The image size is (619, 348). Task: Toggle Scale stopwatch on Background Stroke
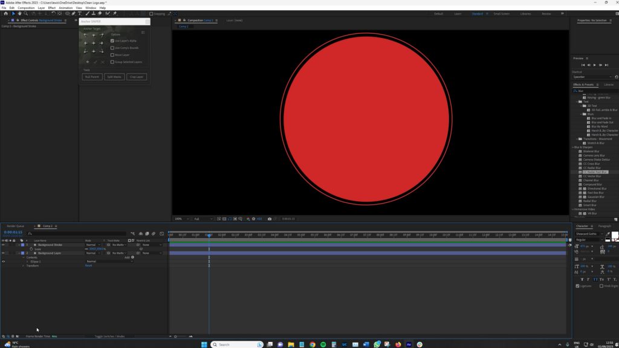[x=31, y=249]
